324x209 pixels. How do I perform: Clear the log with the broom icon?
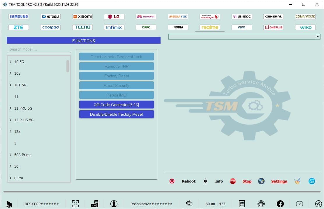[297, 181]
